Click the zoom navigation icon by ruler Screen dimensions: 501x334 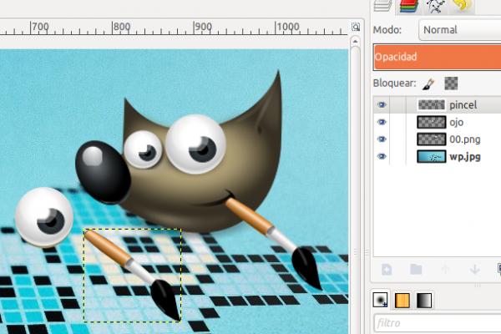[x=356, y=27]
